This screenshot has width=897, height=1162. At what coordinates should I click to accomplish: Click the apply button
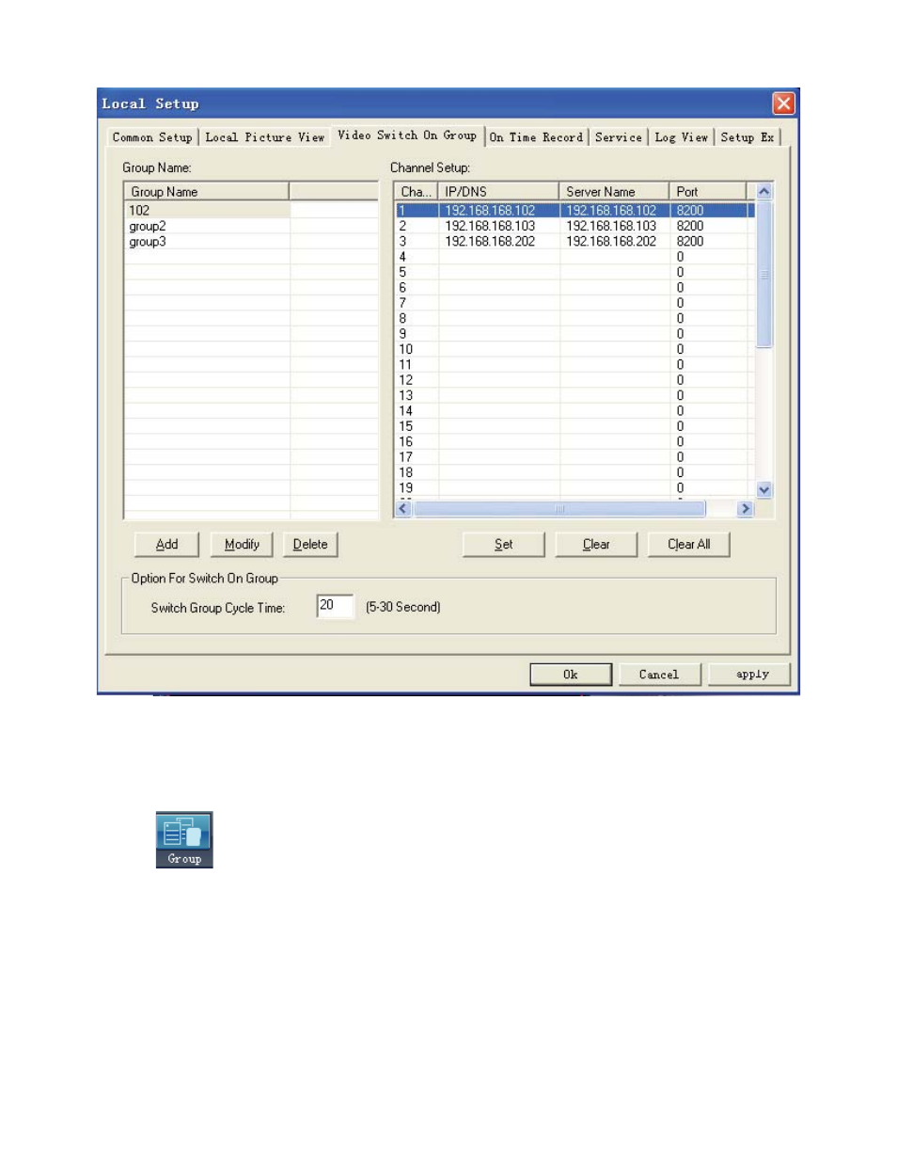click(749, 675)
